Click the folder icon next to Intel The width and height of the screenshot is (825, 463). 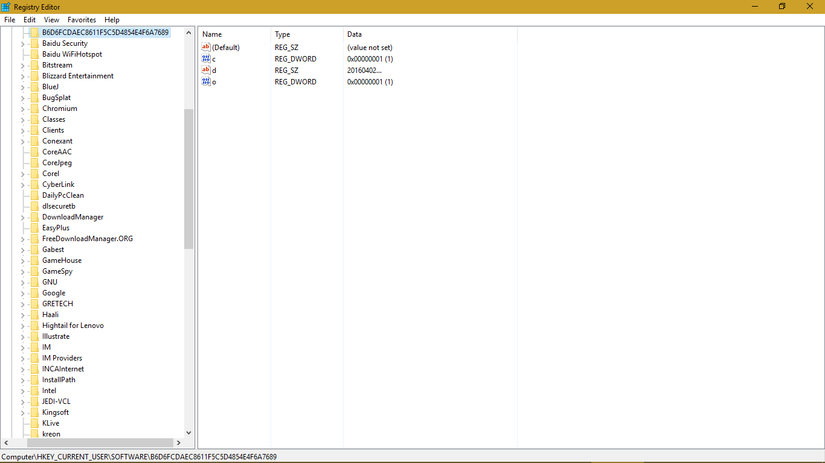coord(33,390)
